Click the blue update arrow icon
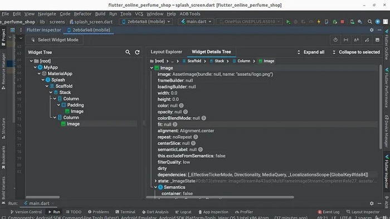 378,22
